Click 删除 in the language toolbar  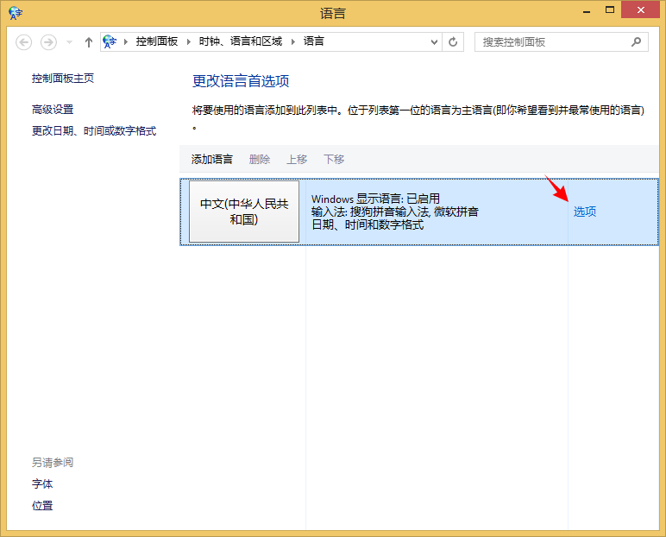click(260, 159)
